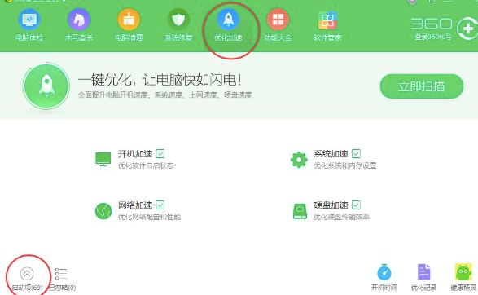Click 登录360帐号 link
Viewport: 478px width, 295px height.
[432, 37]
